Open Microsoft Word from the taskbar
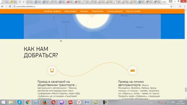Screen dimensions: 187x105 [x=87, y=102]
